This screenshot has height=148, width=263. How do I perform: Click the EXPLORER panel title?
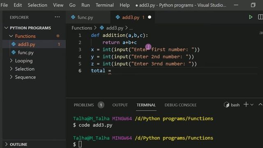19,17
